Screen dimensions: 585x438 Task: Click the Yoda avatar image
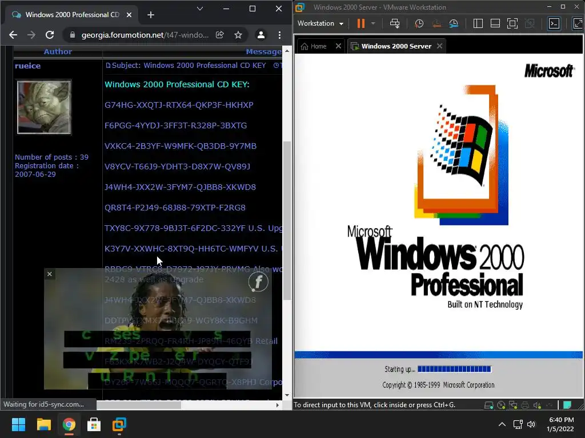click(44, 107)
